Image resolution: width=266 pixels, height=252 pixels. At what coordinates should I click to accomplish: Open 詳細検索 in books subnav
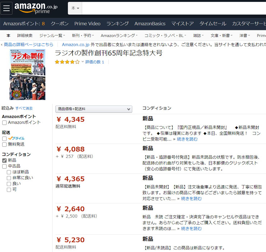coord(25,36)
